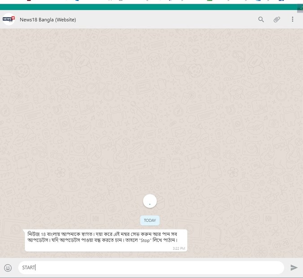Click the TODAY date label
The width and height of the screenshot is (303, 278).
tap(150, 220)
